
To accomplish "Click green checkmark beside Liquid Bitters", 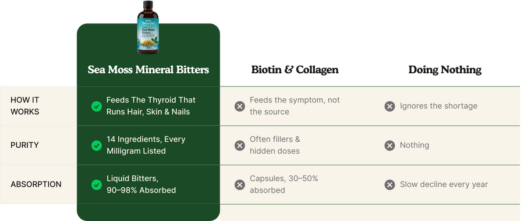I will tap(97, 184).
